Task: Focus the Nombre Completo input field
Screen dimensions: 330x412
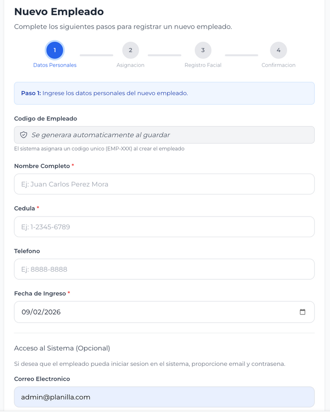Action: point(164,184)
